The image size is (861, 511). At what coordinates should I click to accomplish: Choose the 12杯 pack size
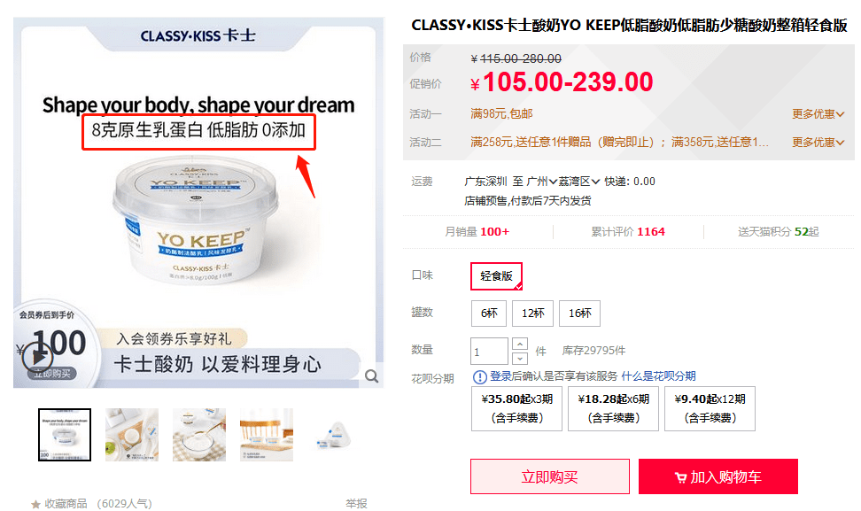[x=532, y=314]
